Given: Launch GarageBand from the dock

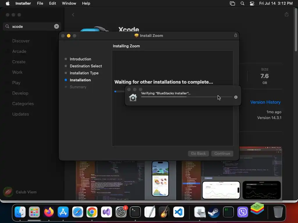Looking at the screenshot, I should pyautogui.click(x=164, y=212).
